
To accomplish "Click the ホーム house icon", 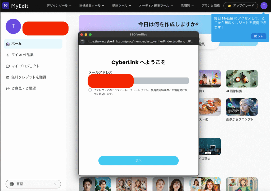I will (x=8, y=44).
